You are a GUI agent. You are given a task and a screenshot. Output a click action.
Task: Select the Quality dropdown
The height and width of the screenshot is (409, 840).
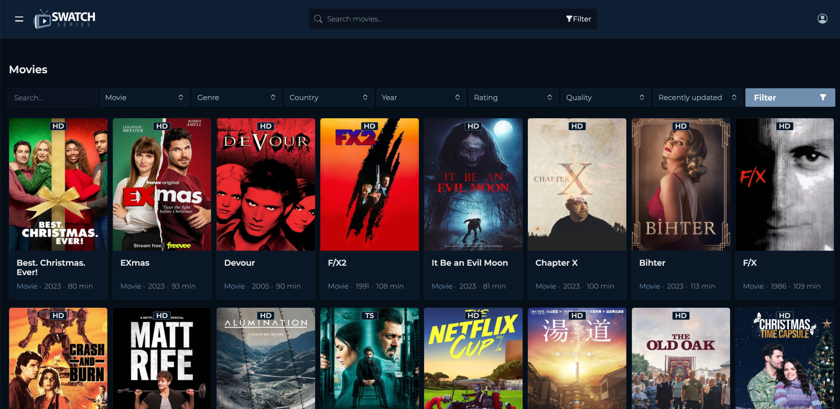pos(605,97)
